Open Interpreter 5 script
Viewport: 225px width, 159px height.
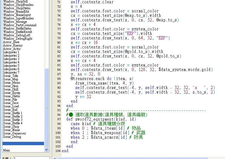11,66
